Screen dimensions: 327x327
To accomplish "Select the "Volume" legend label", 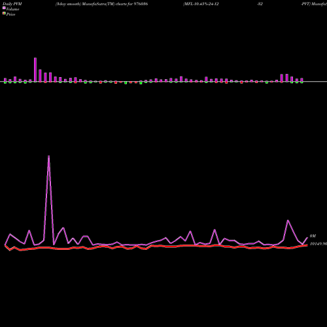I will pos(12,9).
